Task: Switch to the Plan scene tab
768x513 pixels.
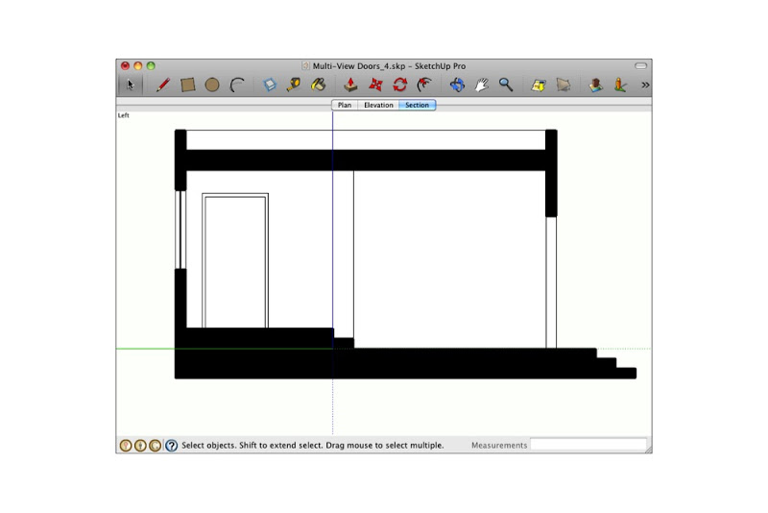Action: tap(345, 105)
